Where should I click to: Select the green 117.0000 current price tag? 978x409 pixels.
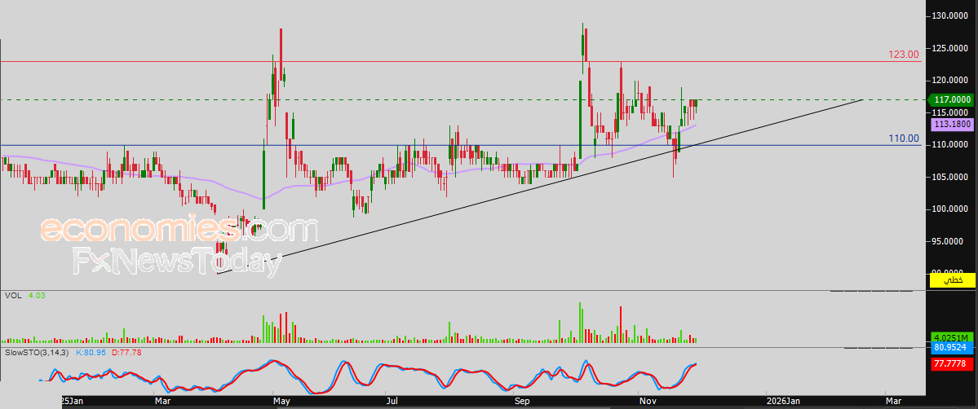953,99
